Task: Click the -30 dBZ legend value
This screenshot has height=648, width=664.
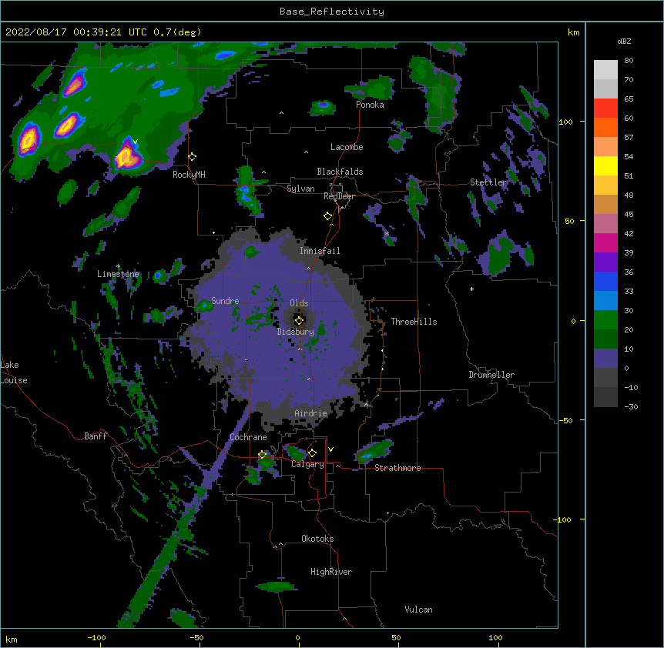Action: coord(631,406)
